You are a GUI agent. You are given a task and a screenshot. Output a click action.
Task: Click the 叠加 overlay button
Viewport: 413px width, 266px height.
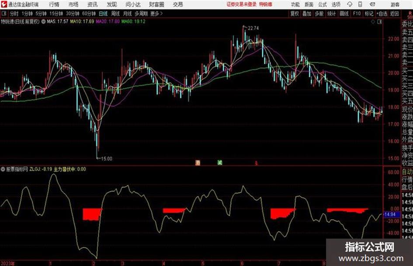307,14
